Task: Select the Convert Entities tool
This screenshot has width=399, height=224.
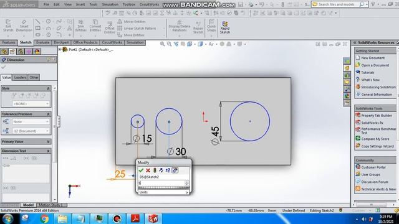Action: pyautogui.click(x=95, y=26)
